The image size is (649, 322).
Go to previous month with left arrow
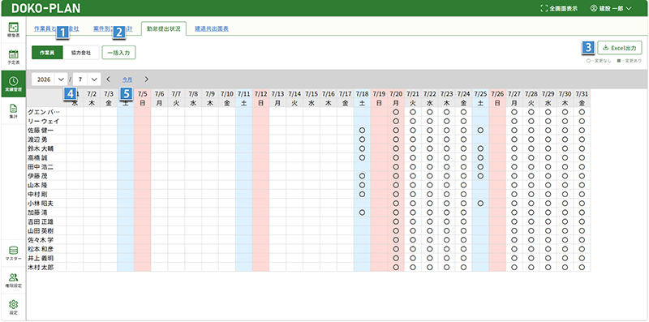[x=108, y=79]
